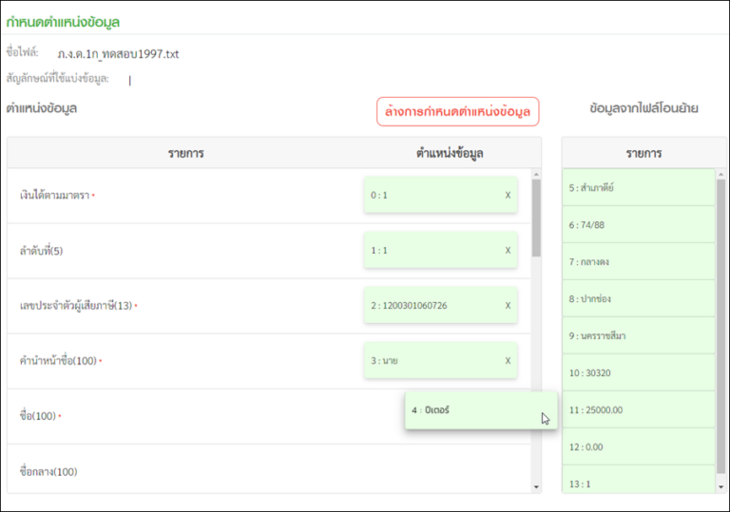Select the '6 : 74/88' data item
730x512 pixels.
638,224
